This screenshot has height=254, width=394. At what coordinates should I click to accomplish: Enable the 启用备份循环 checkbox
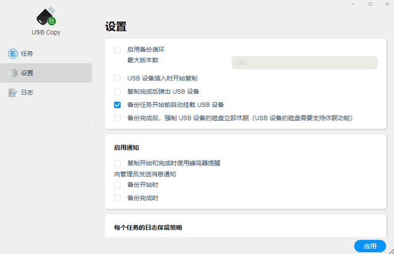[x=118, y=50]
